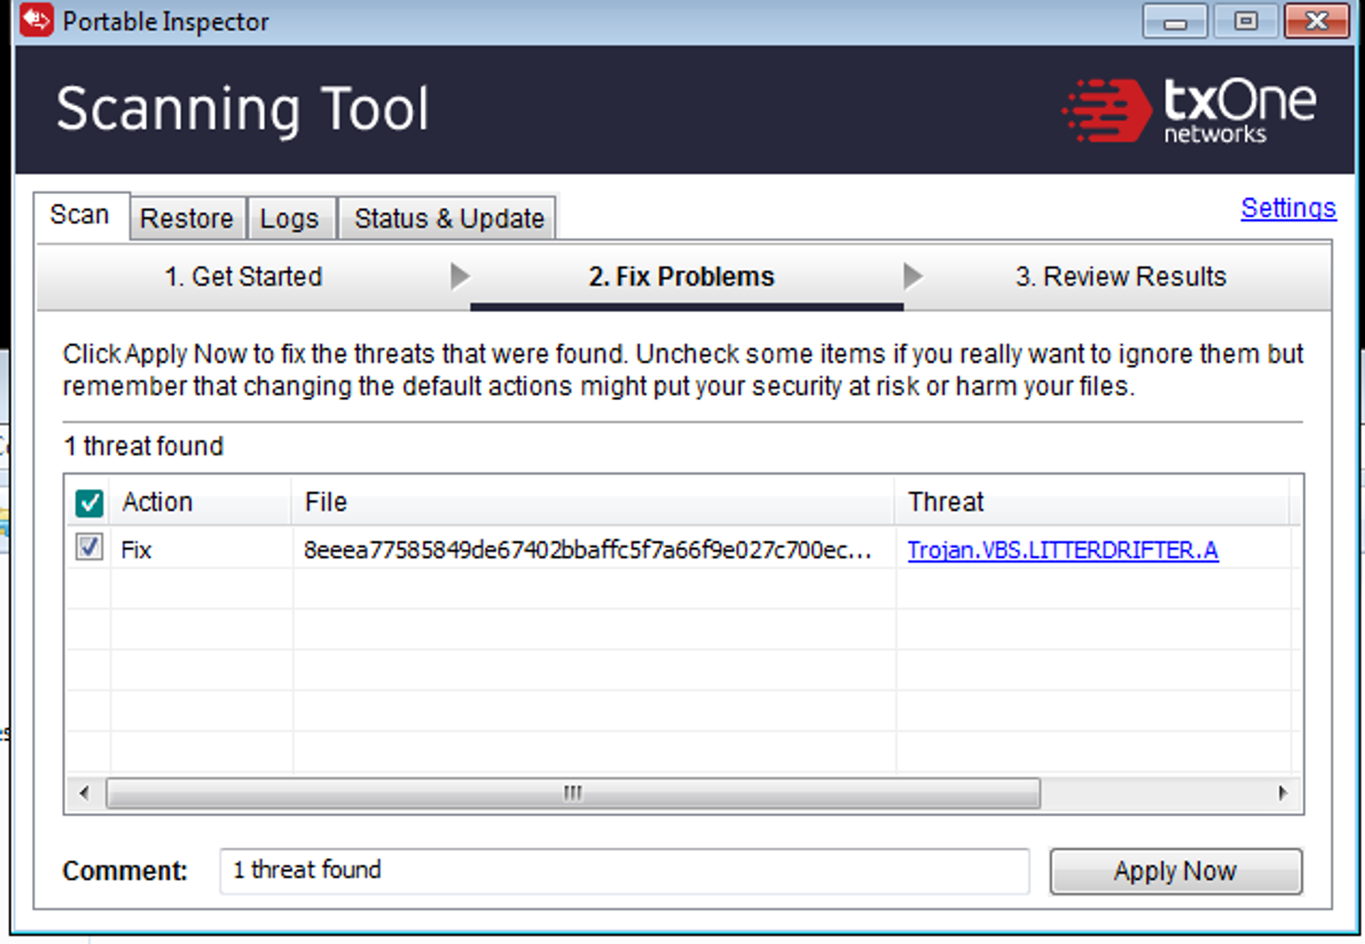The width and height of the screenshot is (1365, 944).
Task: Click left arrow of horizontal scrollbar
Action: tap(85, 793)
